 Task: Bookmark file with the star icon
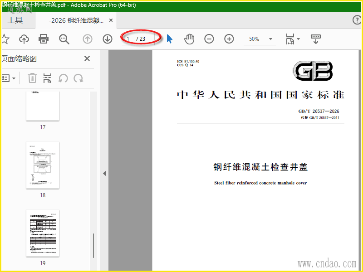tap(5, 39)
